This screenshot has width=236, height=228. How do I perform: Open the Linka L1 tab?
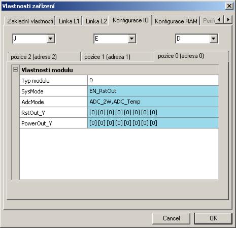pos(69,21)
